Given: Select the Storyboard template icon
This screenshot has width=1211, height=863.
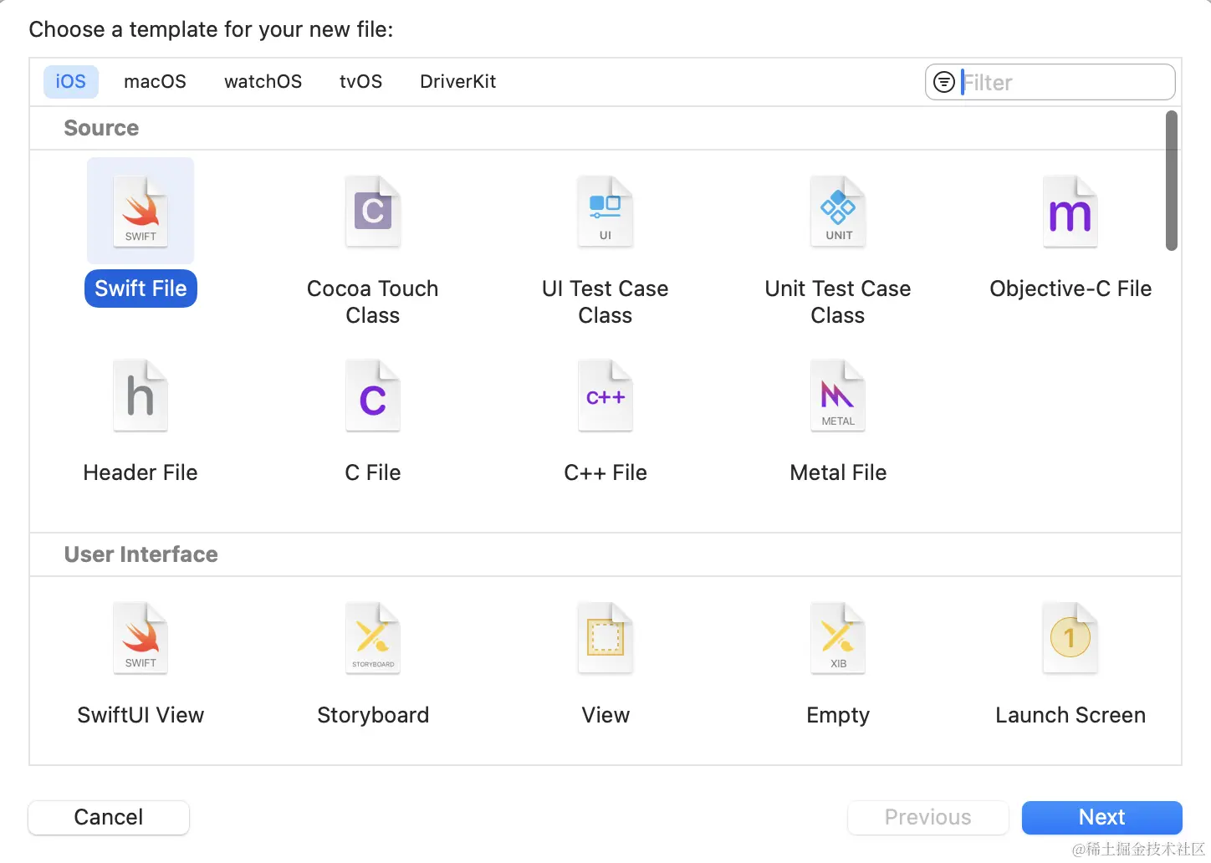Looking at the screenshot, I should [373, 638].
